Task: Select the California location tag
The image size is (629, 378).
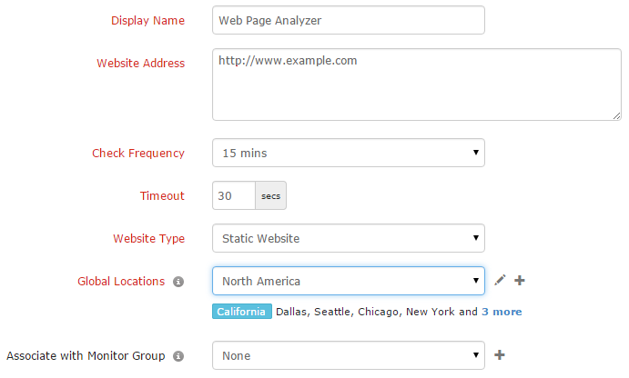Action: pyautogui.click(x=242, y=312)
